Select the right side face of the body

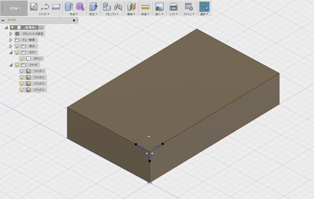point(214,128)
